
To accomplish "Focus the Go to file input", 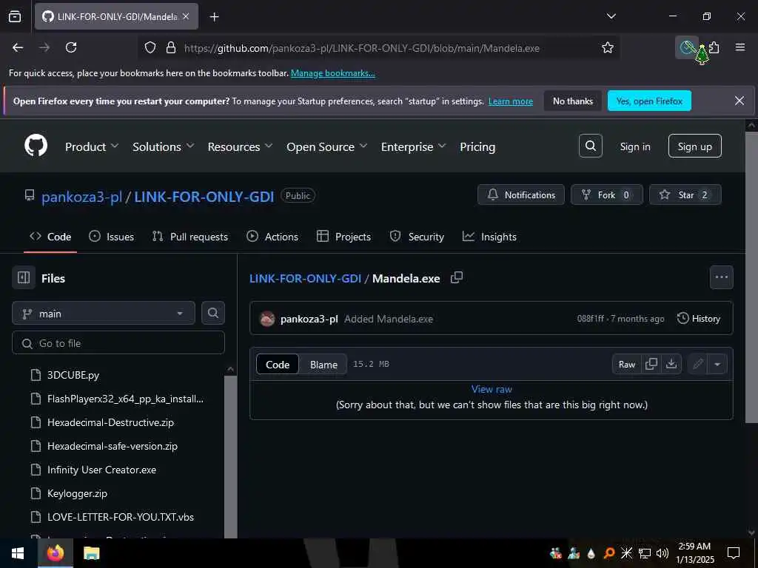I will pos(118,343).
